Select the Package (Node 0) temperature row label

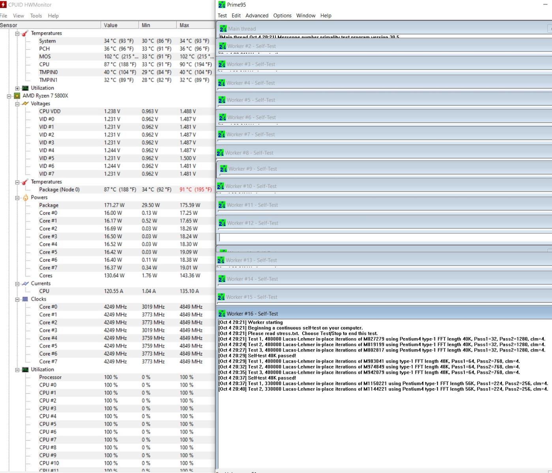coord(59,190)
